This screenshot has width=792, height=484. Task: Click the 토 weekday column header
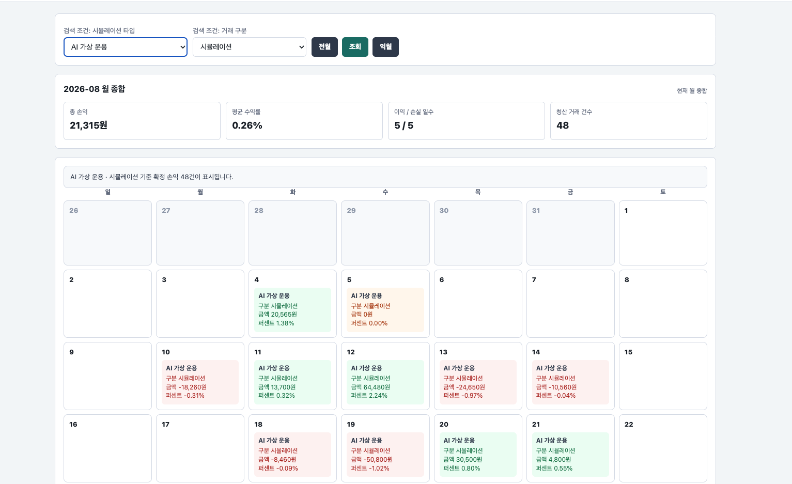[x=663, y=192]
